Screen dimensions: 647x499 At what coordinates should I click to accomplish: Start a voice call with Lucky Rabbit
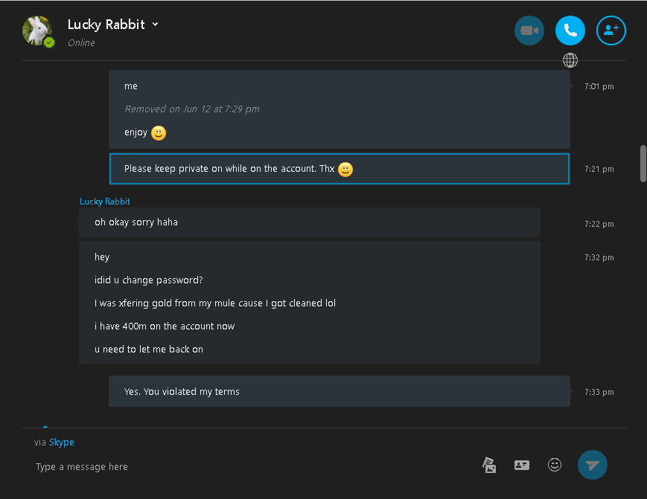coord(570,30)
